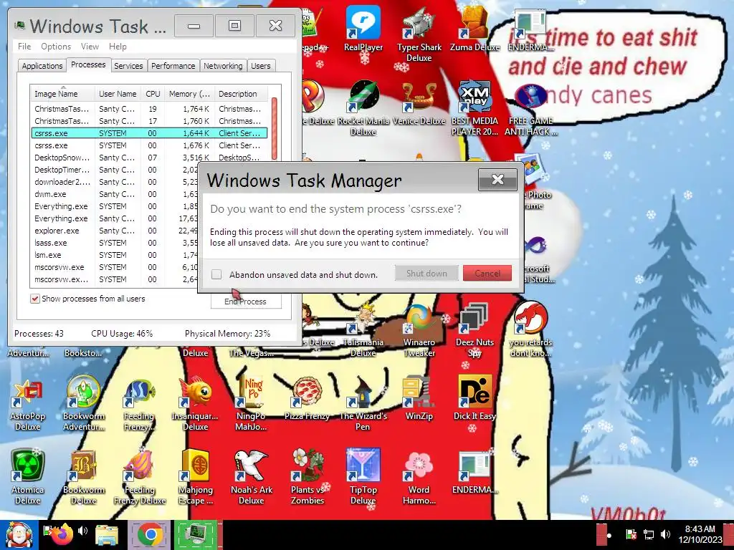The height and width of the screenshot is (550, 734).
Task: Sort by User Name column header
Action: pos(118,94)
